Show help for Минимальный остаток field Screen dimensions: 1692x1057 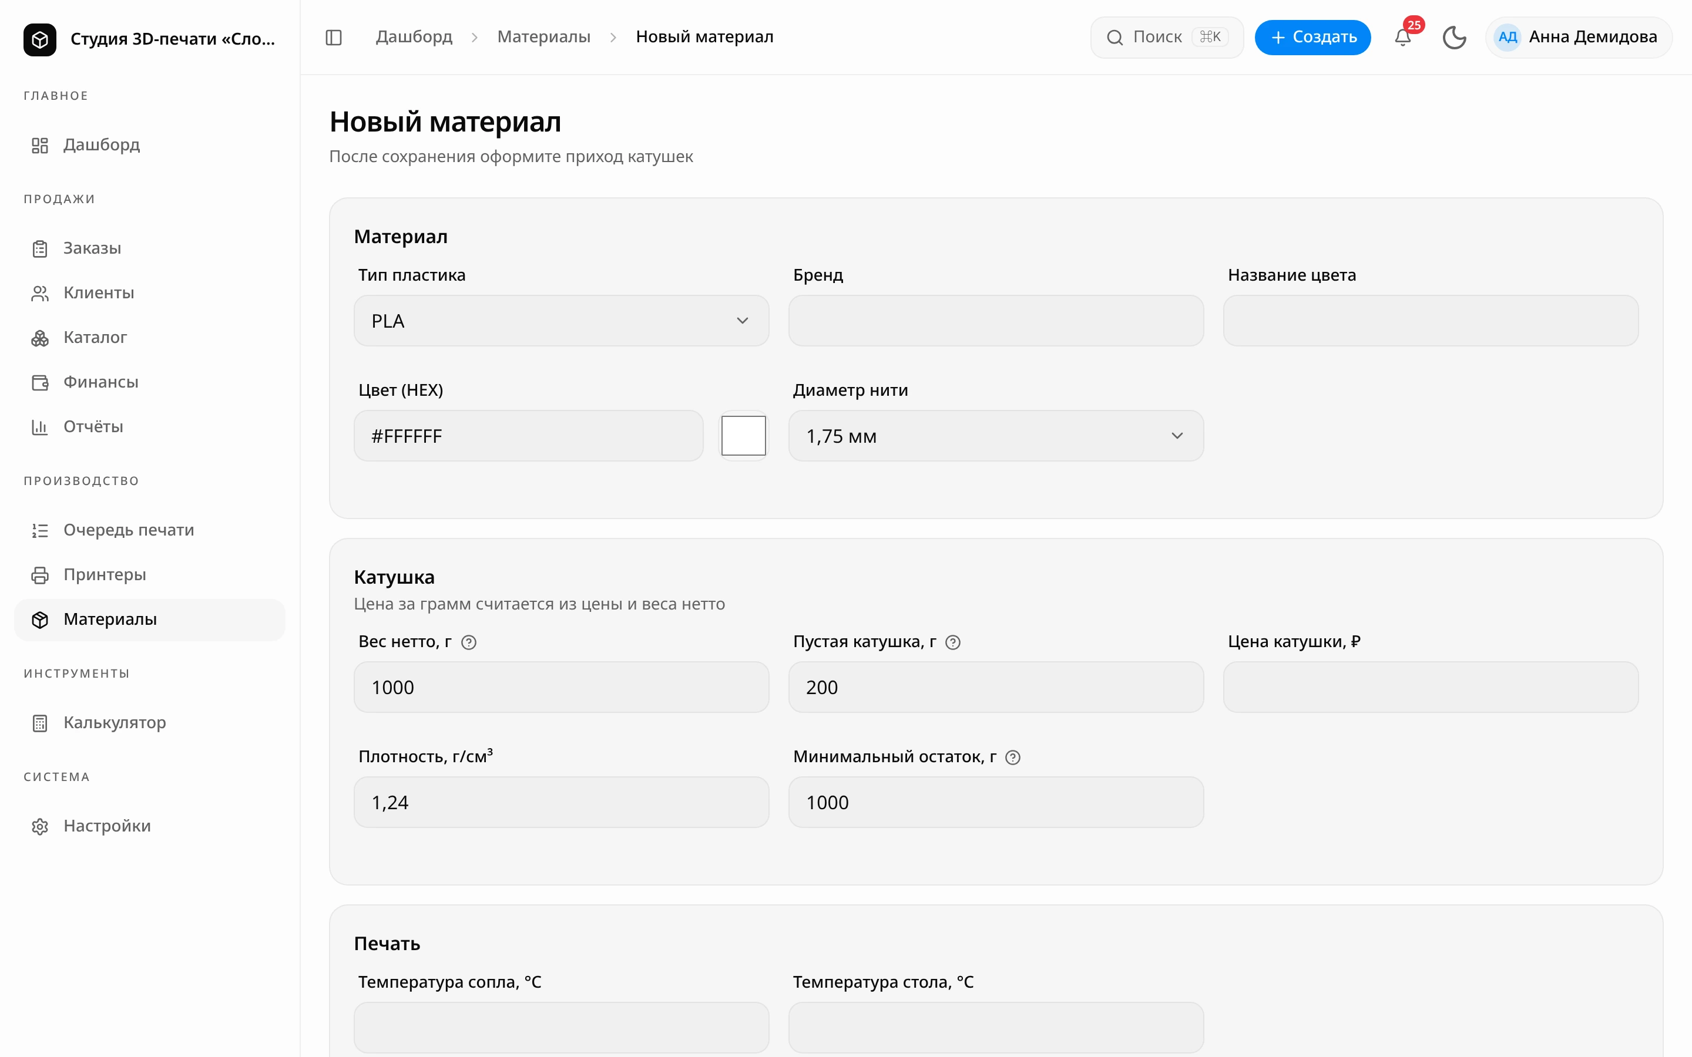[1013, 757]
